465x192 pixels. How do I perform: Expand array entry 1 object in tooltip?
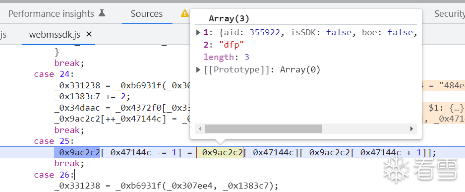pos(198,32)
